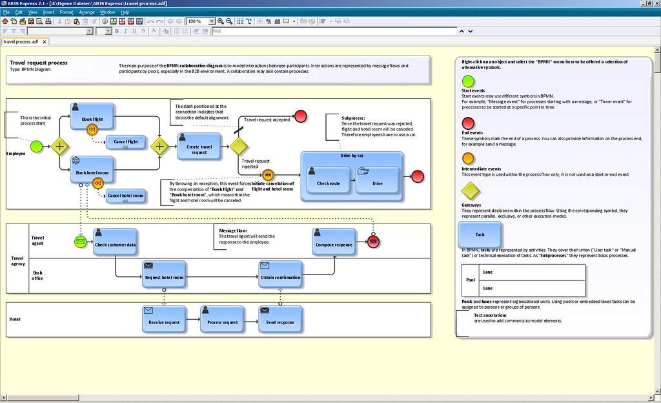Open the File menu
661x403 pixels.
6,12
